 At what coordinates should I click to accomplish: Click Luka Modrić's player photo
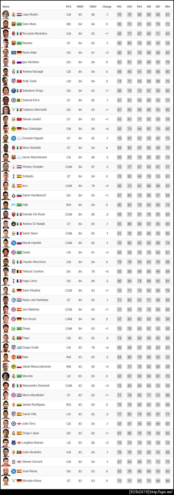tap(6, 15)
